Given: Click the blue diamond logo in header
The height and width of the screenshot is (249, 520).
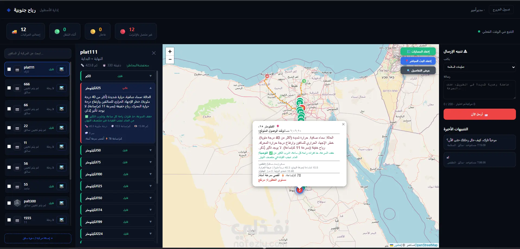Looking at the screenshot, I should [x=9, y=10].
